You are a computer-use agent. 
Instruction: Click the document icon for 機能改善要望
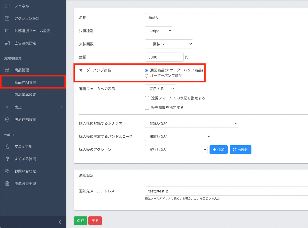(x=7, y=183)
